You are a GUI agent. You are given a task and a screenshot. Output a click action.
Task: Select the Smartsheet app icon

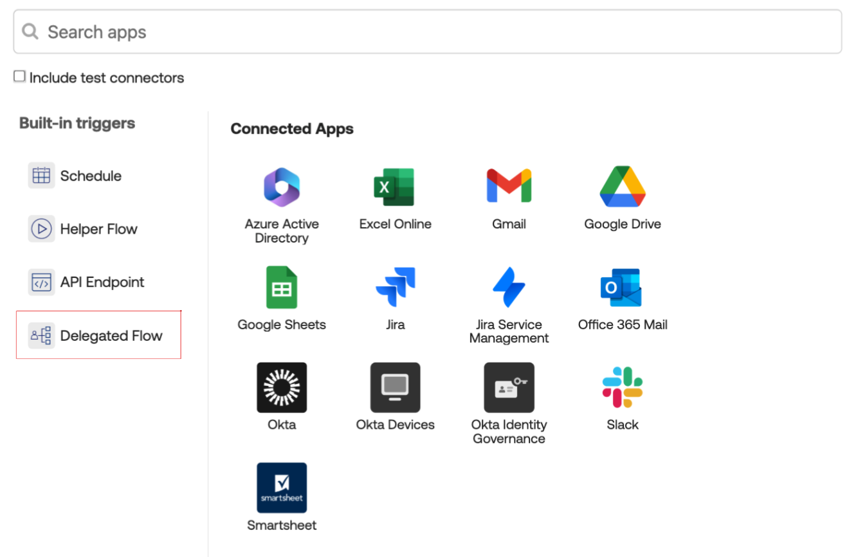click(282, 488)
